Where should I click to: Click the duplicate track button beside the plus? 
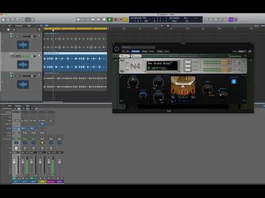tap(8, 30)
